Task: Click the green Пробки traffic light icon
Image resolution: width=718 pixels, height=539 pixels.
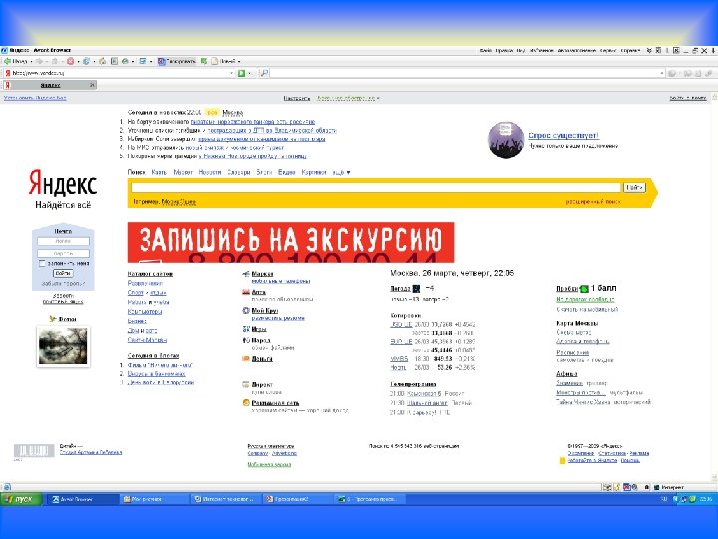Action: tap(584, 289)
